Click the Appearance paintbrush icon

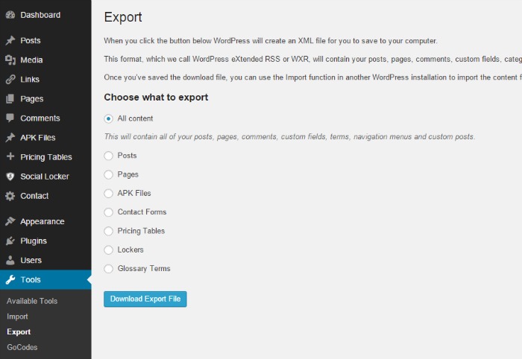coord(10,221)
